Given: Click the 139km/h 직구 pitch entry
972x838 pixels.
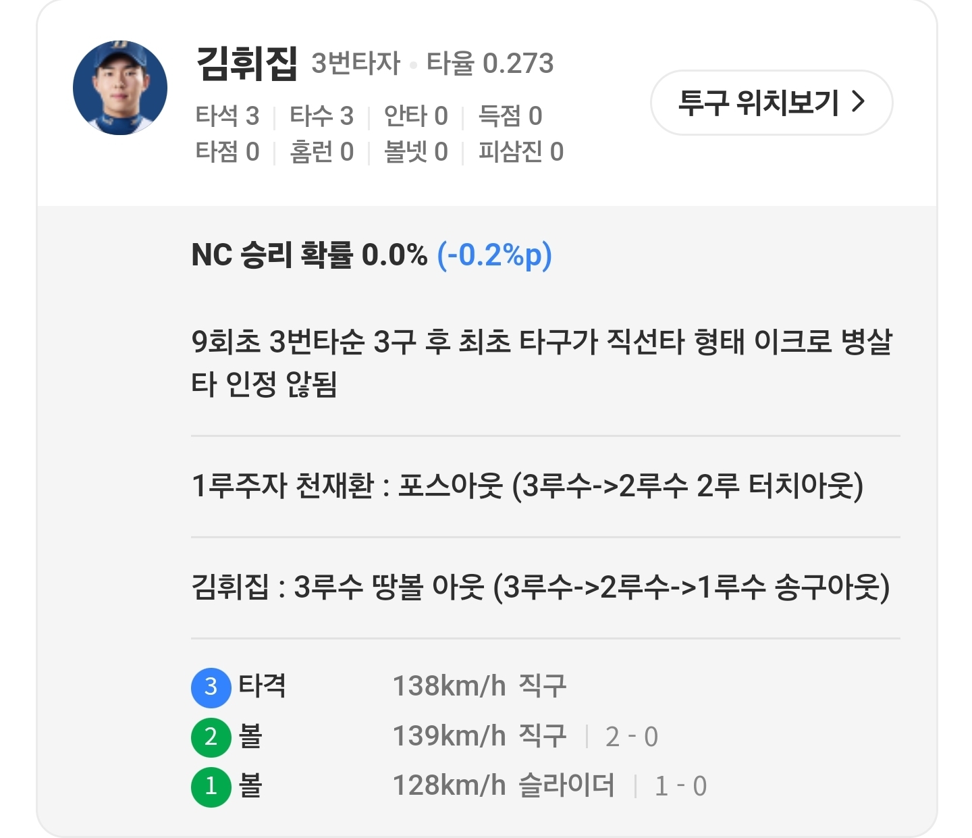Looking at the screenshot, I should point(479,737).
